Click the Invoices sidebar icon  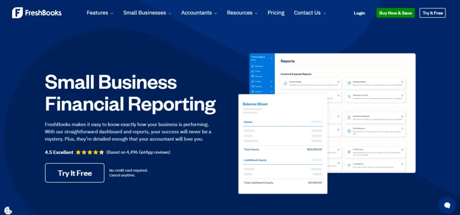252,81
